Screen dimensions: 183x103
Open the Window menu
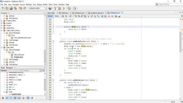(x=61, y=5)
